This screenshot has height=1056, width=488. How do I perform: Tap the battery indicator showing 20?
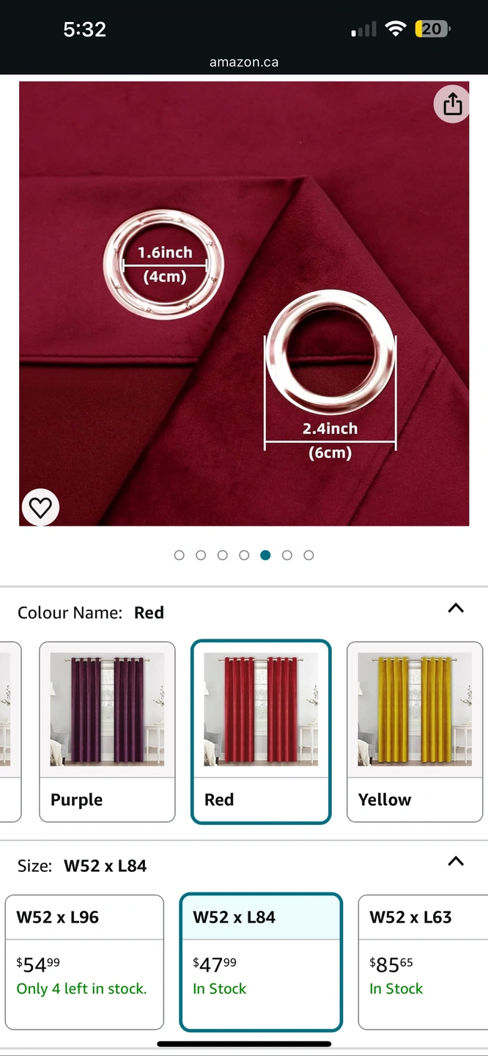coord(432,29)
